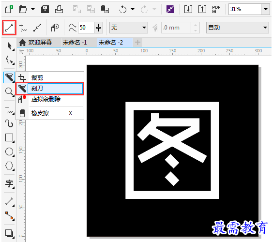
Task: Open the 31% zoom level dropdown
Action: (x=266, y=9)
